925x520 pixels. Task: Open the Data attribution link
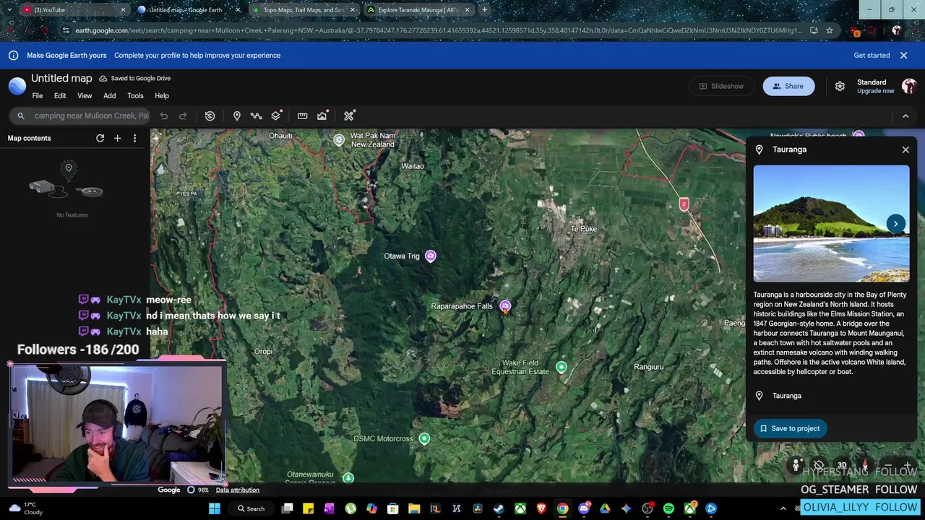(237, 490)
